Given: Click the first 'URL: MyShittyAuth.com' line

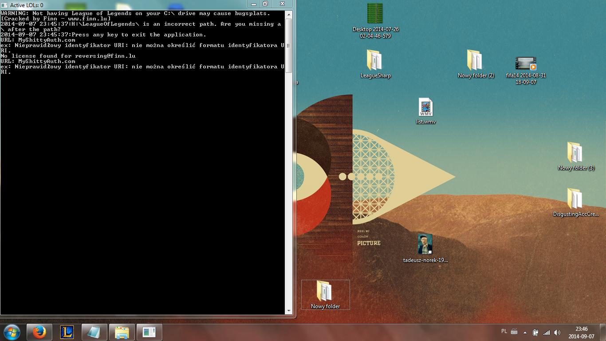Looking at the screenshot, I should coord(38,40).
